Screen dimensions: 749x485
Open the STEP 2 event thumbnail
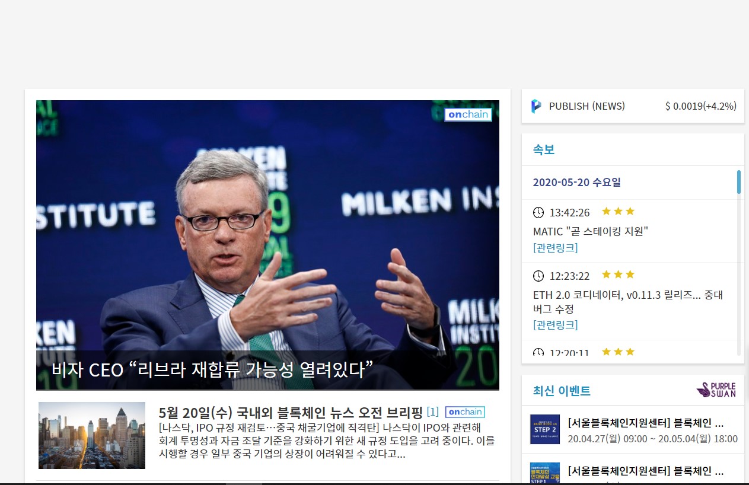point(545,429)
